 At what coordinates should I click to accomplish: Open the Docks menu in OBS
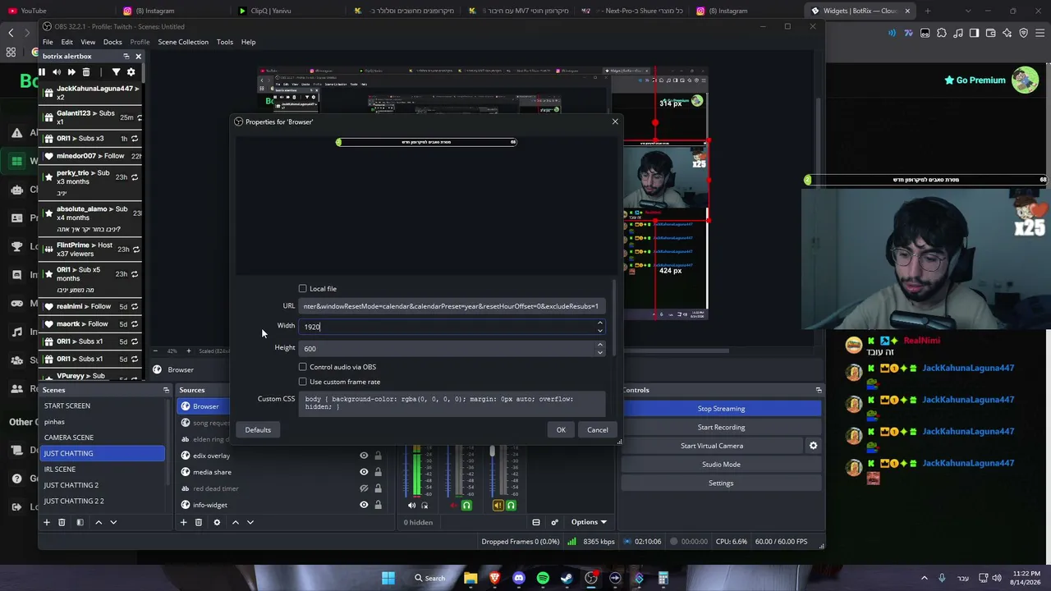(112, 42)
